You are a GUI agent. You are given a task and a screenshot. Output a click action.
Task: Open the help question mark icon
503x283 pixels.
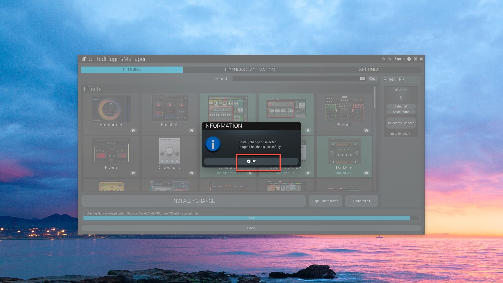(409, 59)
